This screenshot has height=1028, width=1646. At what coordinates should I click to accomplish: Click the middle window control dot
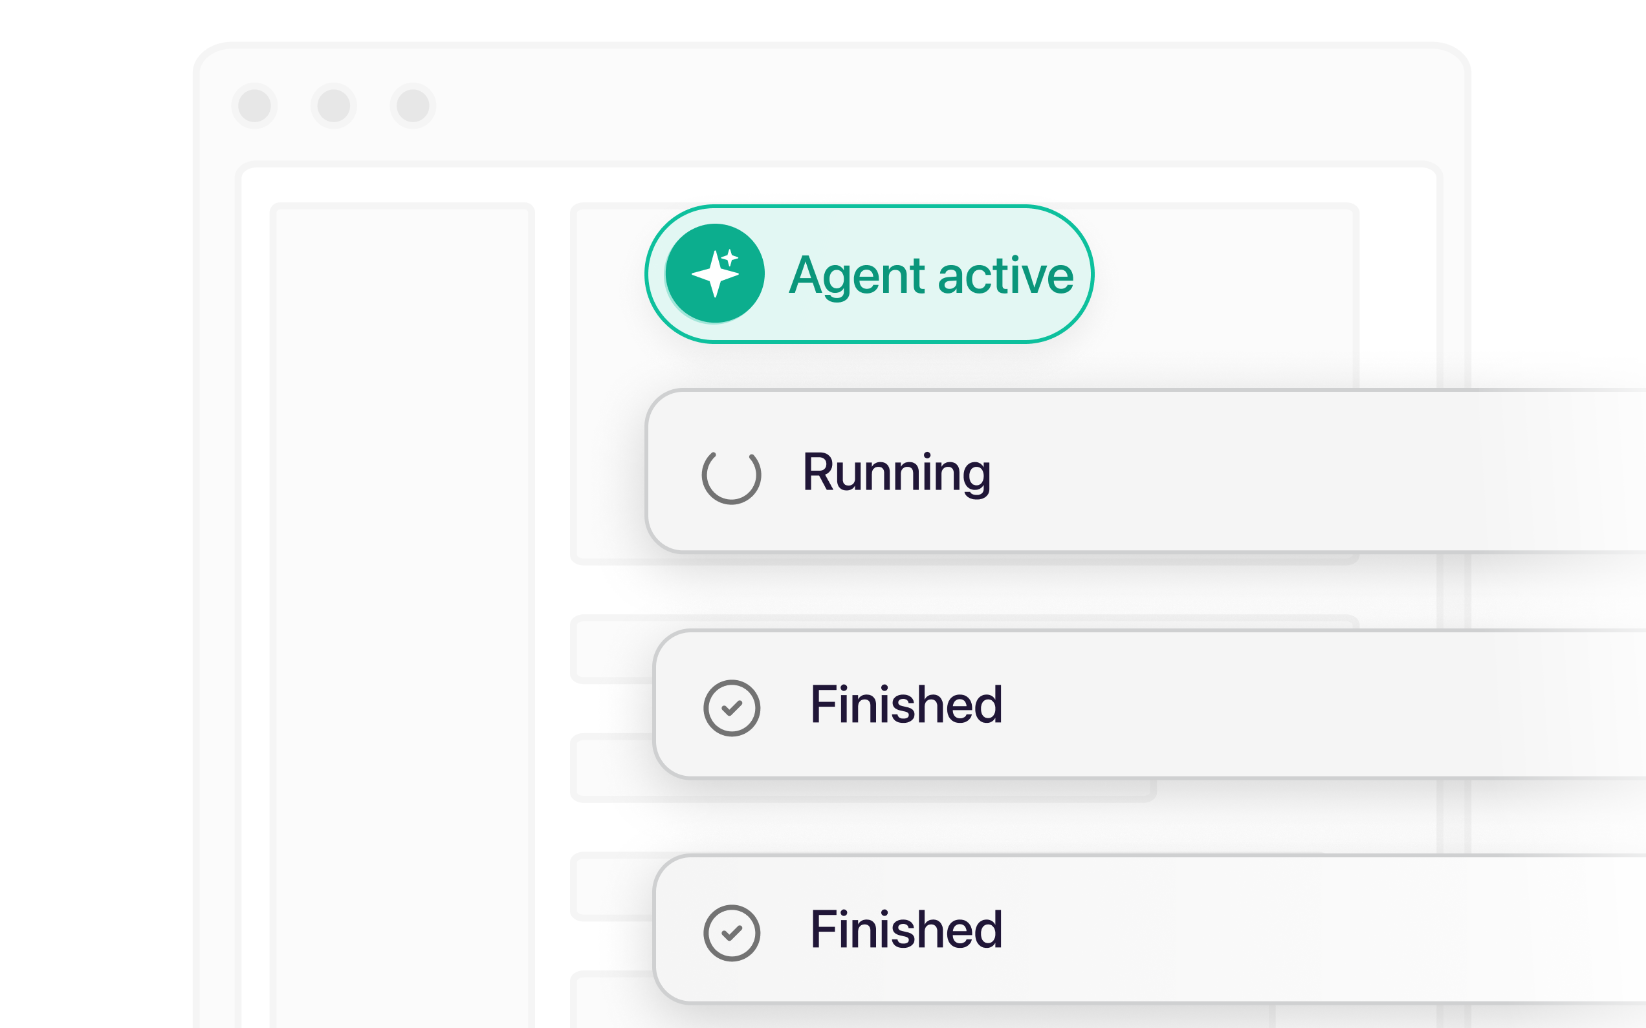click(x=334, y=106)
